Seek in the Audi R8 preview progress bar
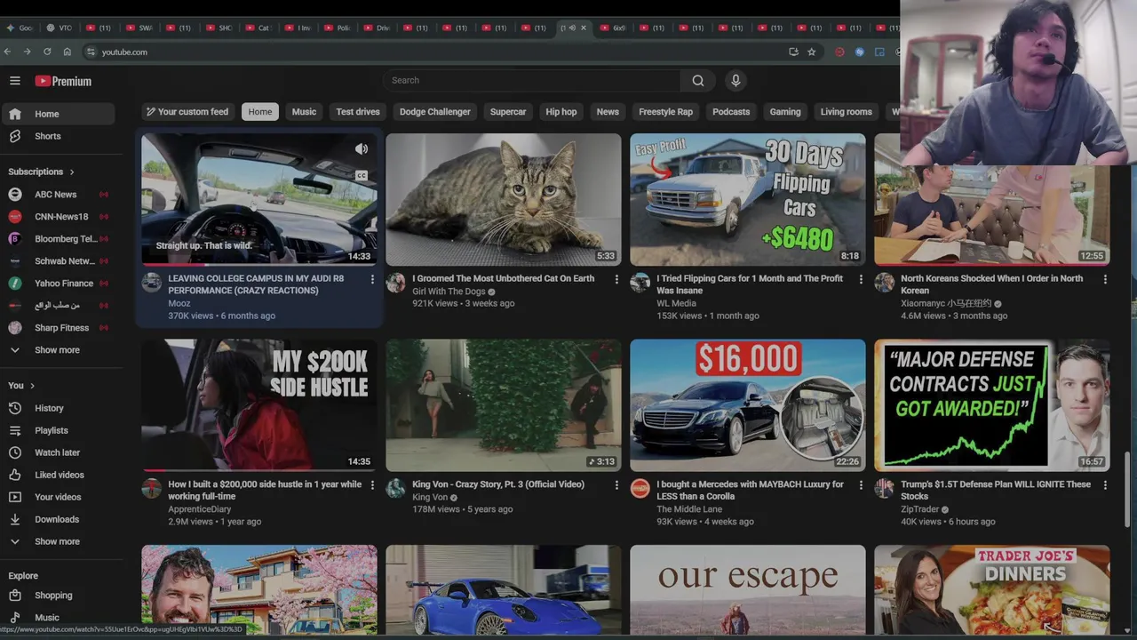Viewport: 1137px width, 640px height. click(x=259, y=265)
